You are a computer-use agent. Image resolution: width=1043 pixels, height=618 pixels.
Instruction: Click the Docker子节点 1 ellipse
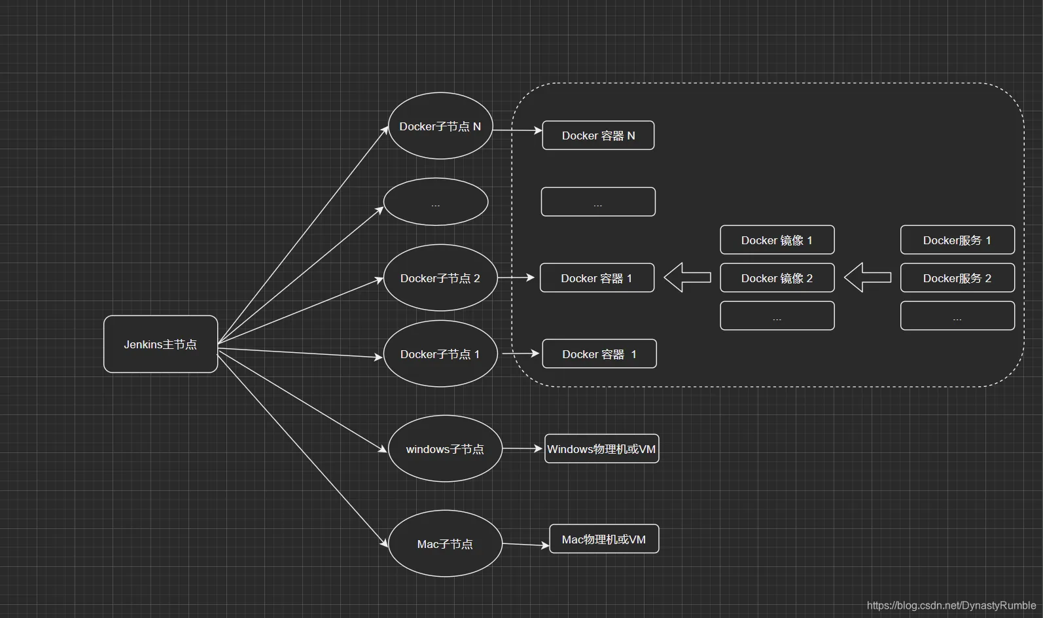click(440, 354)
